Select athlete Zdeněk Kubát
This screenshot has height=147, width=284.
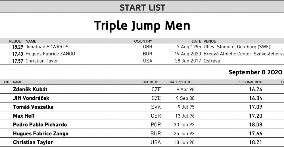[x=30, y=89]
